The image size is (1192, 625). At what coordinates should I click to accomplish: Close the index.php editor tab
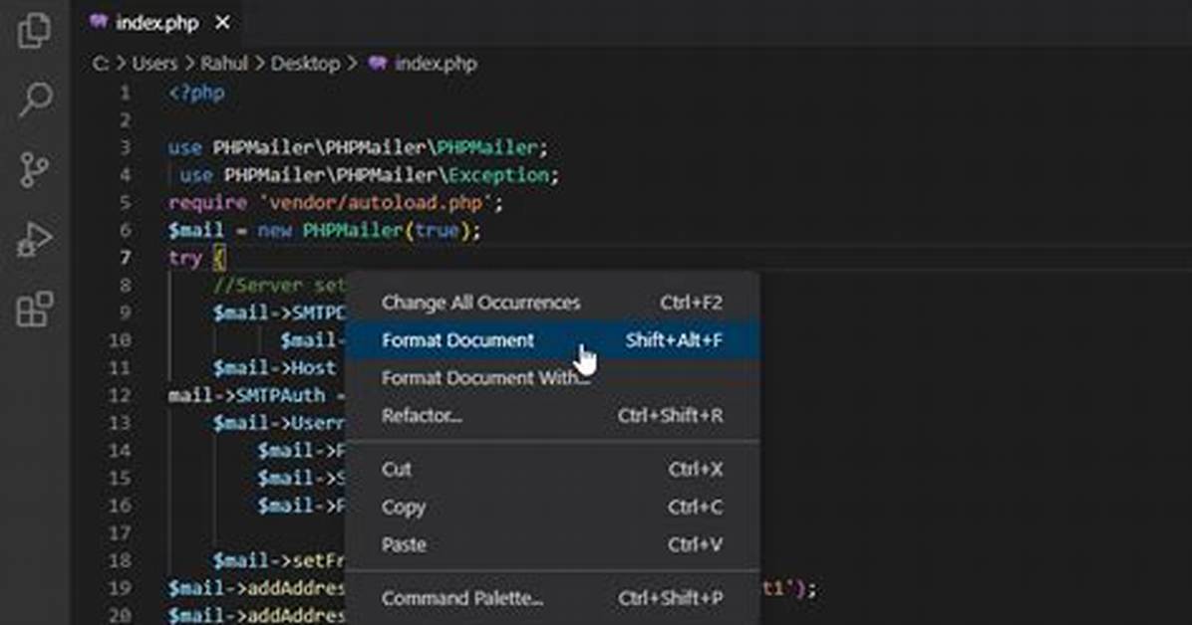[222, 23]
